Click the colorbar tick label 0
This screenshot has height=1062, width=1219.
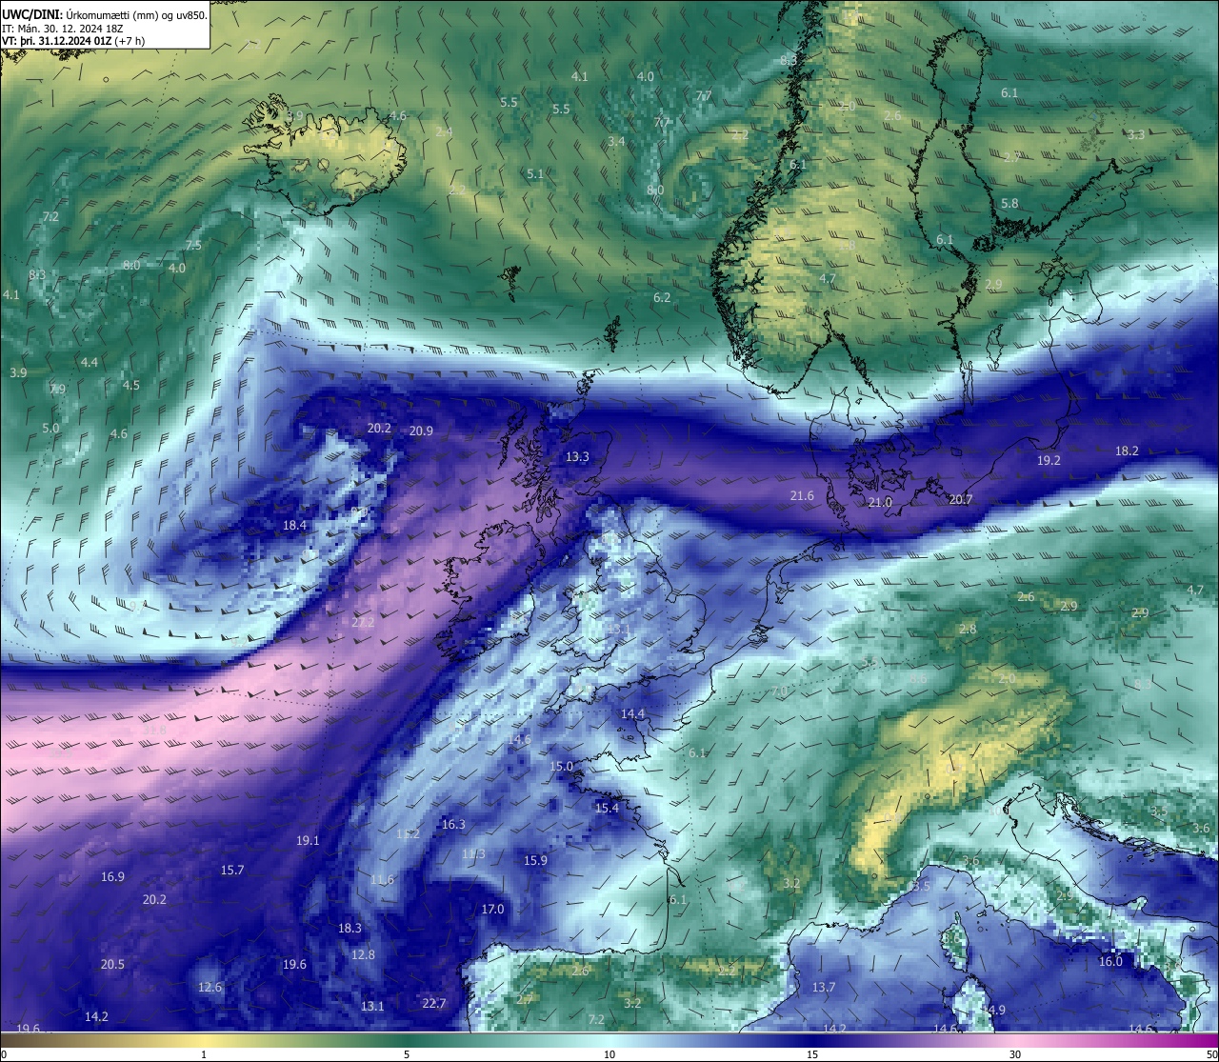click(x=4, y=1054)
